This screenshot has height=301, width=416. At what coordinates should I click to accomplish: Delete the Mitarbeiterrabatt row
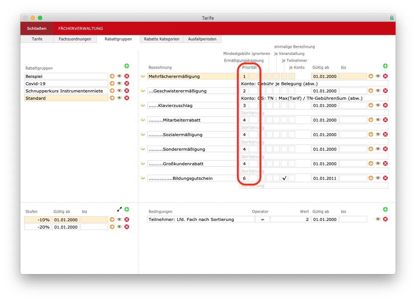pyautogui.click(x=385, y=120)
